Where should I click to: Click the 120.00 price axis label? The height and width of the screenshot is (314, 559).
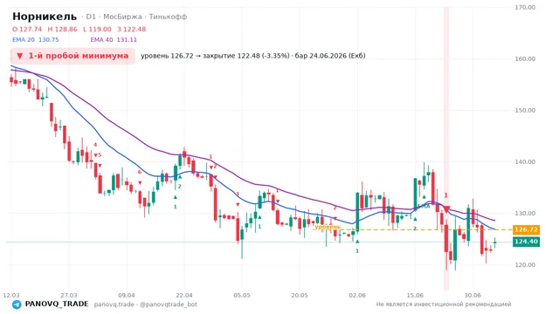(525, 265)
